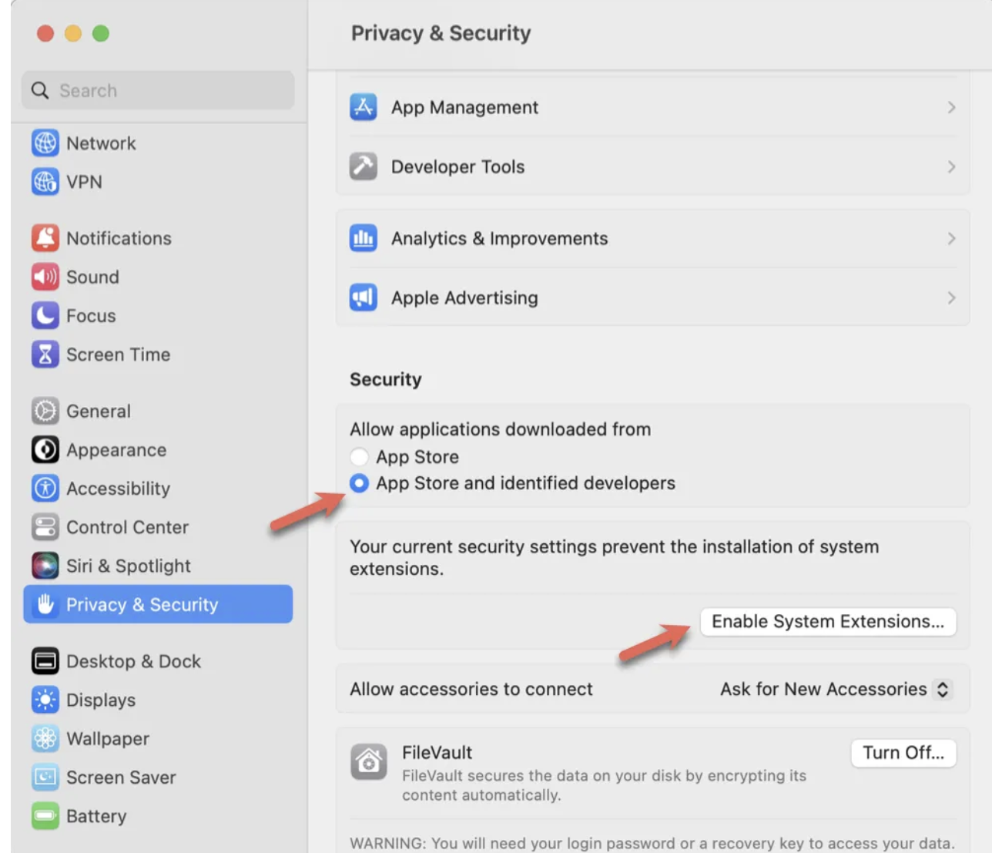The width and height of the screenshot is (992, 860).
Task: Open Notifications settings
Action: pyautogui.click(x=118, y=238)
